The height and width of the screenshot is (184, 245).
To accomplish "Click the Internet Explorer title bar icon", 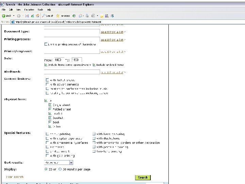I will [x=2, y=4].
